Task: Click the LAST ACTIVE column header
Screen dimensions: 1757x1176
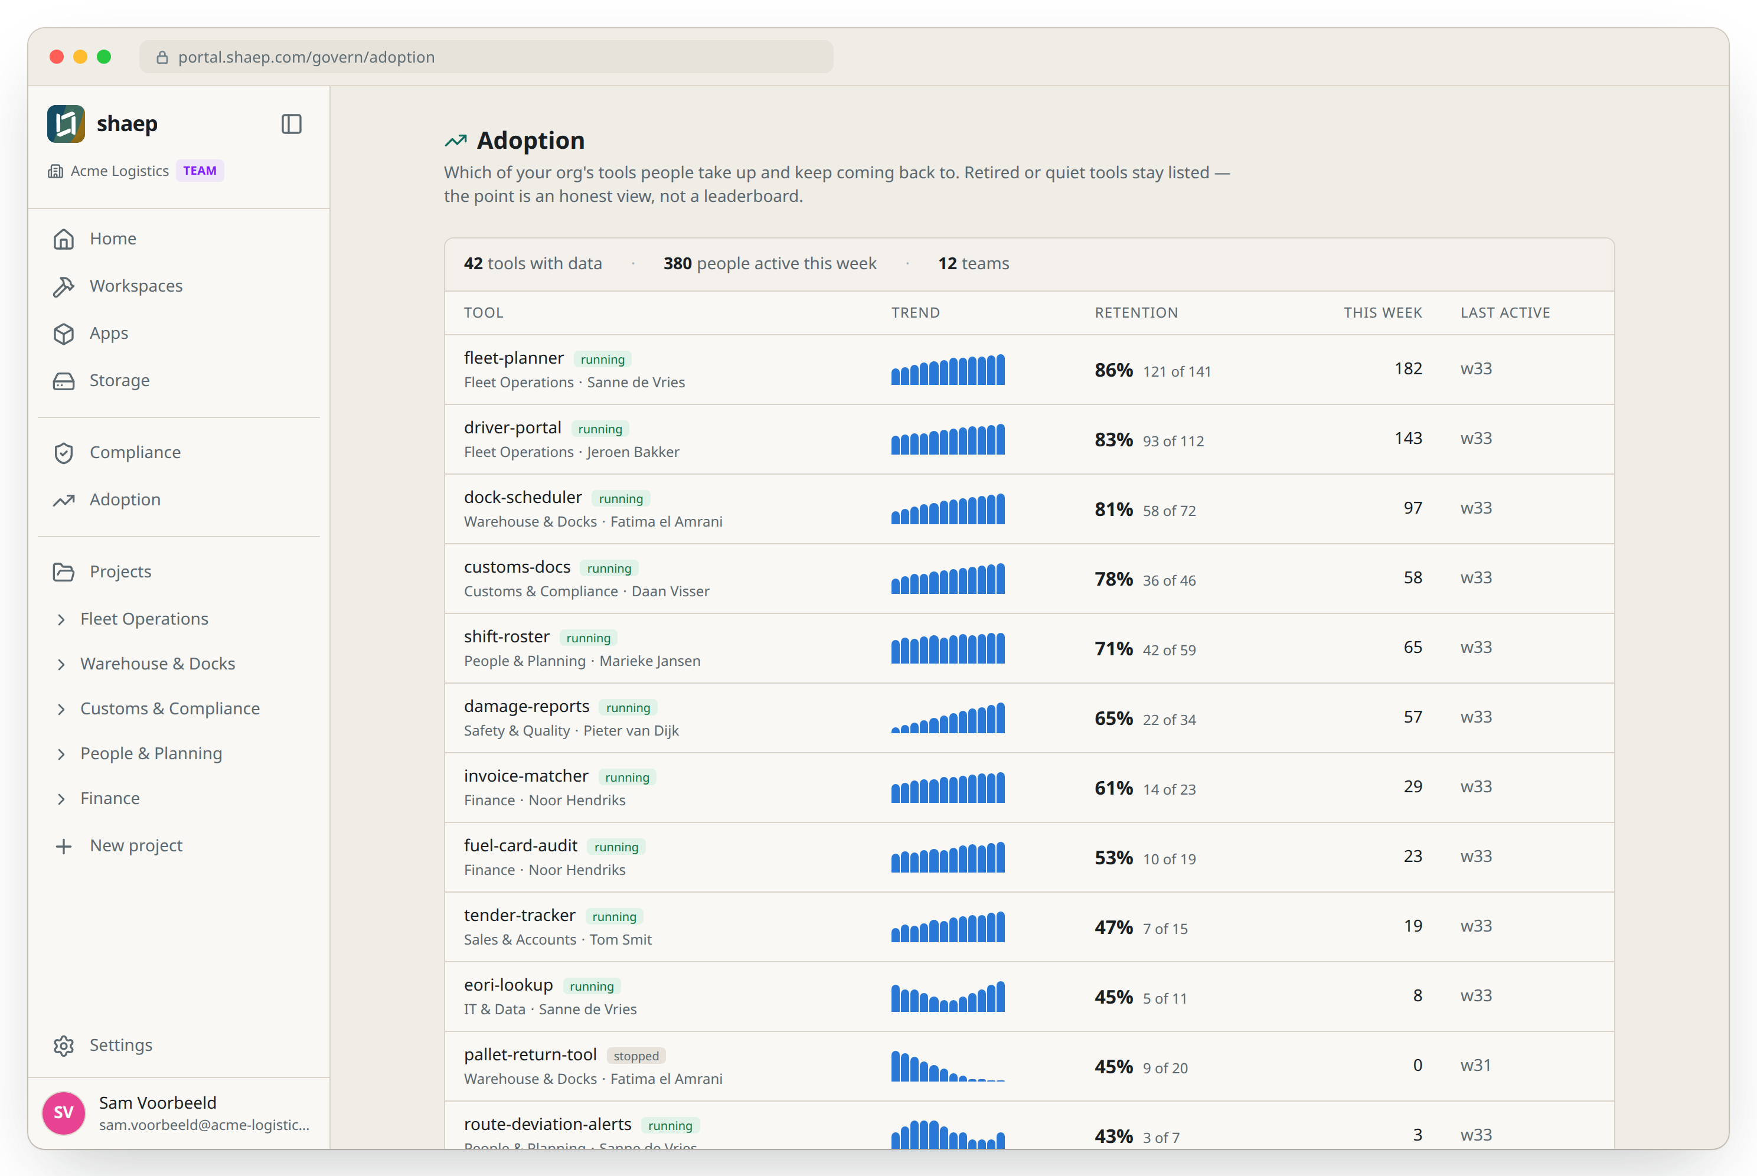Action: tap(1505, 313)
